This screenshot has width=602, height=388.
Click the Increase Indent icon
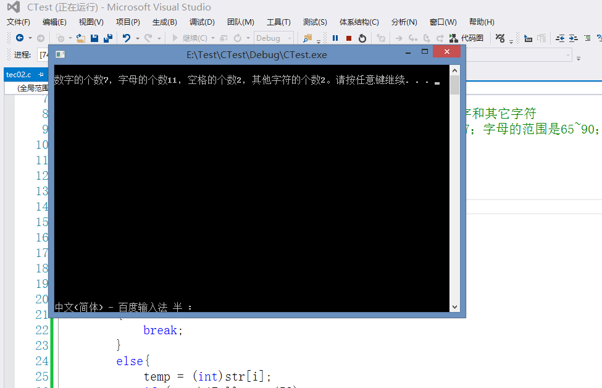pos(574,38)
